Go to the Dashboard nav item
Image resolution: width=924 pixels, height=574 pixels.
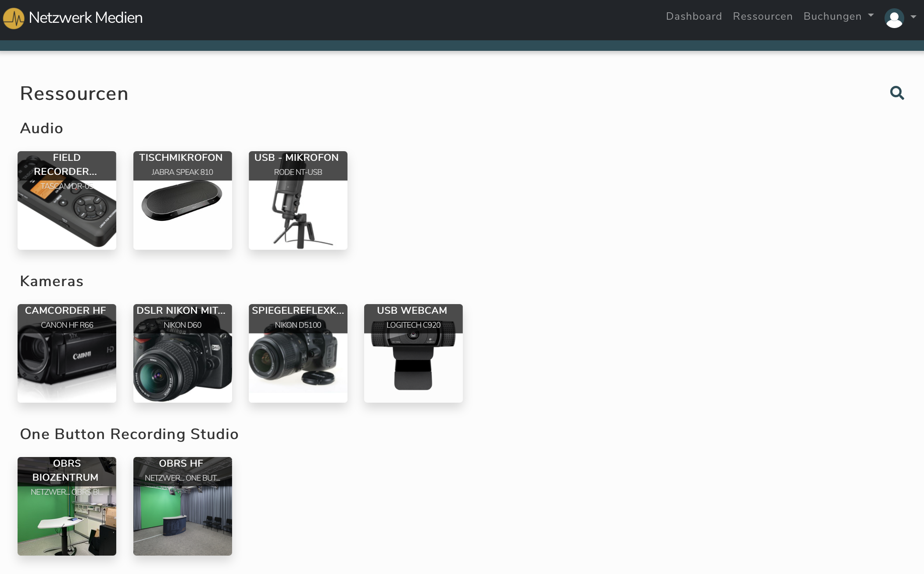694,16
